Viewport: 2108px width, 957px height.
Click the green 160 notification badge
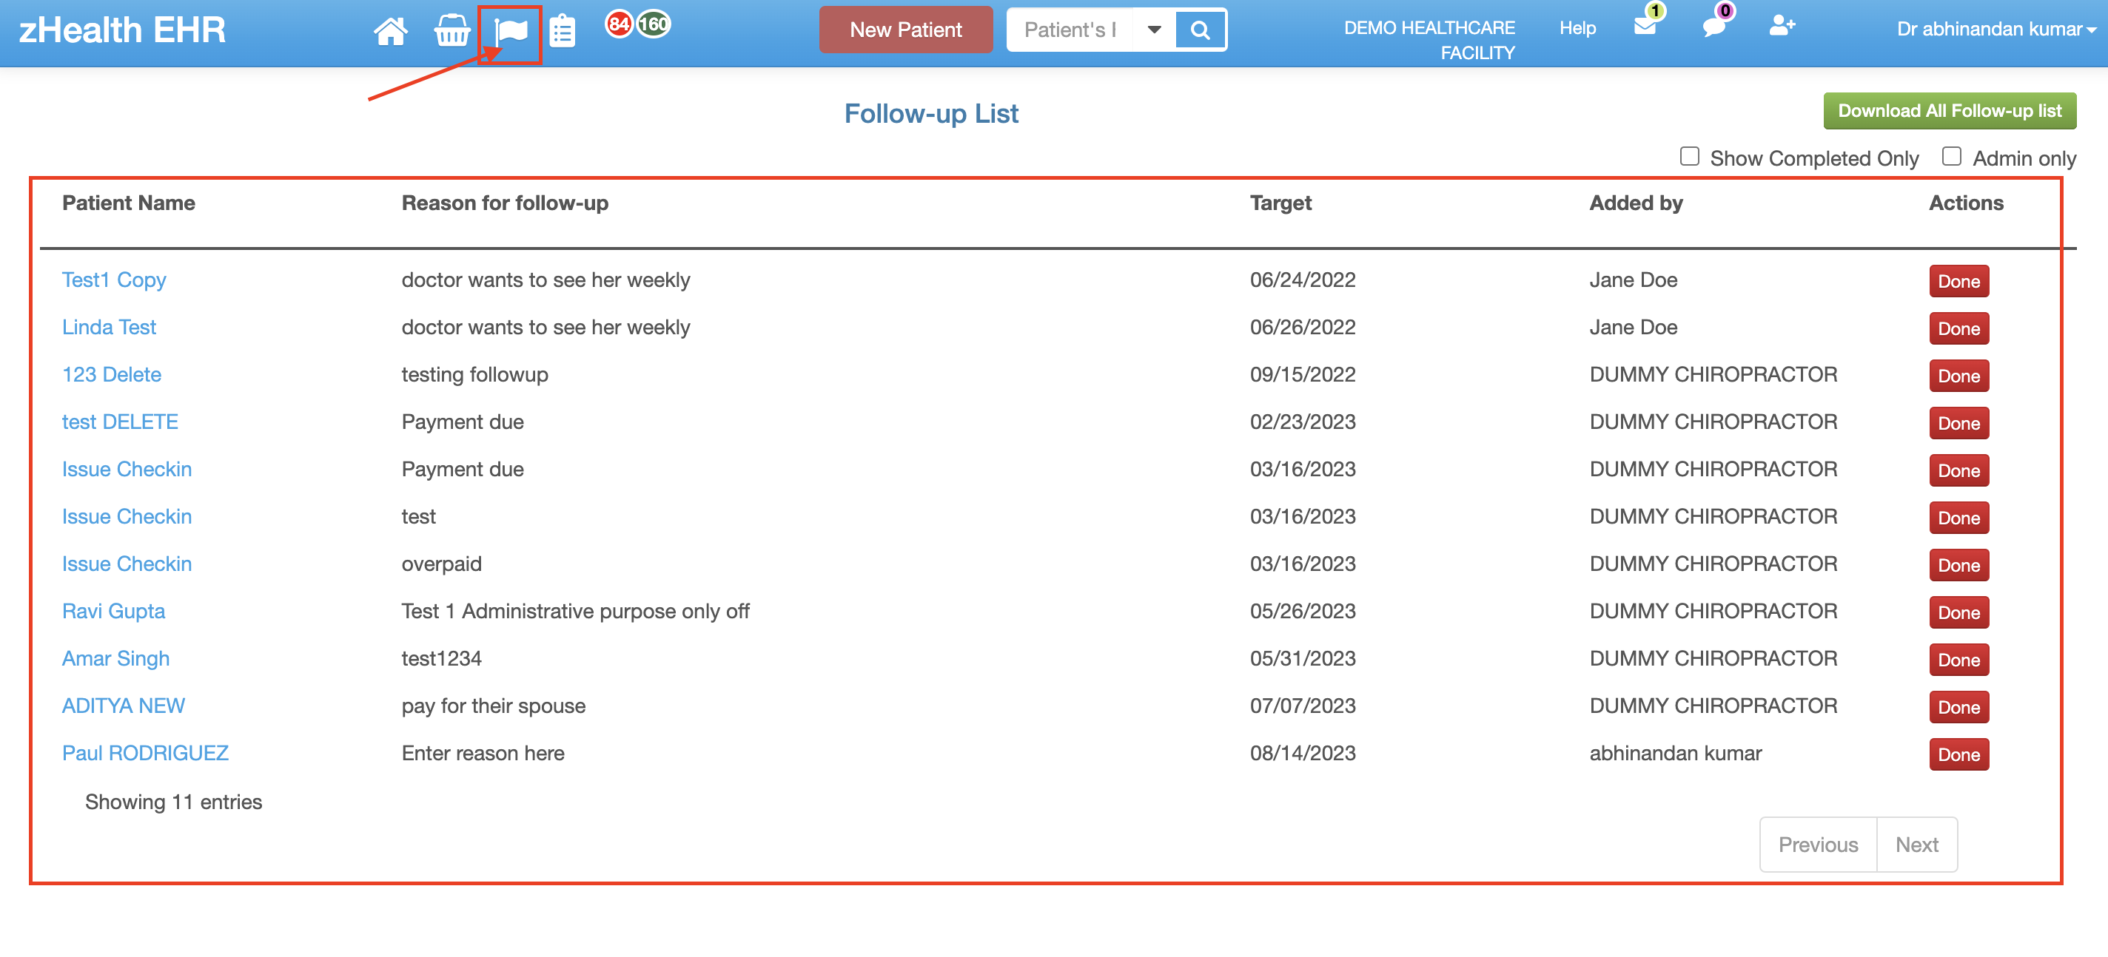coord(654,24)
